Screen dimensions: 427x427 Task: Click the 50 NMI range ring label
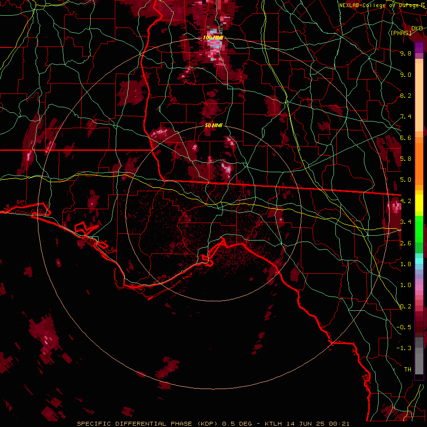213,126
